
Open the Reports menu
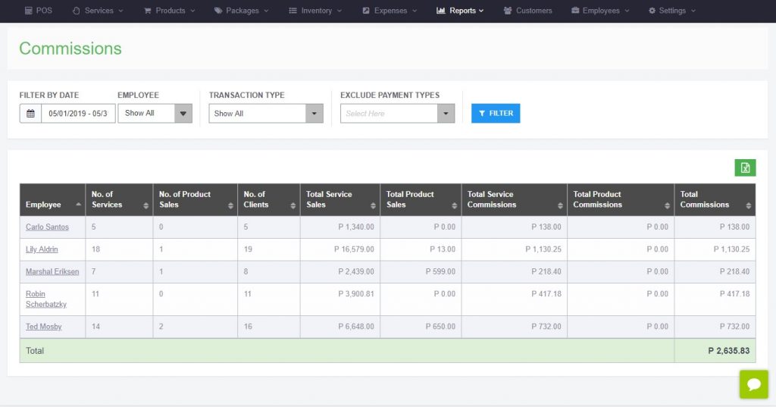(460, 11)
